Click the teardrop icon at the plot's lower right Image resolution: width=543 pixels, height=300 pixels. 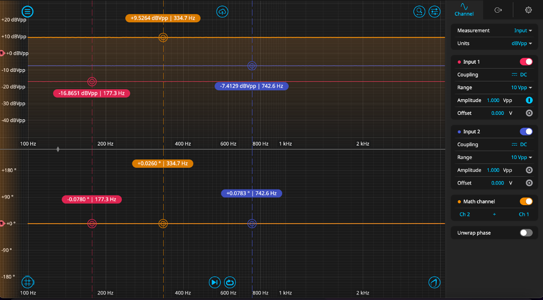434,282
